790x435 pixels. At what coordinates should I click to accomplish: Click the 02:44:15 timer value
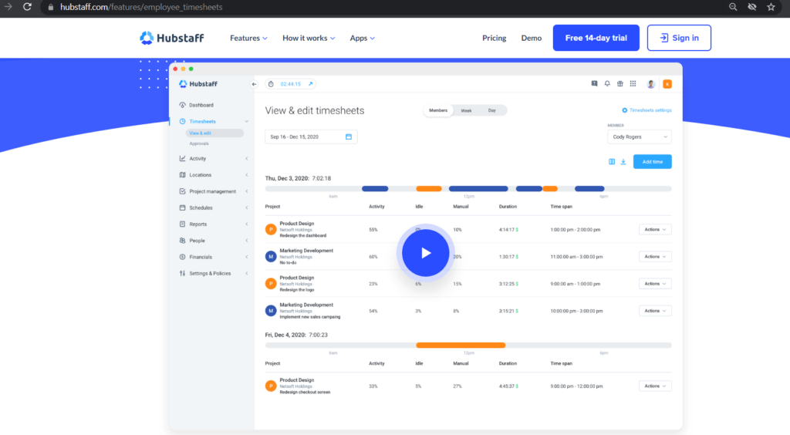pyautogui.click(x=291, y=84)
